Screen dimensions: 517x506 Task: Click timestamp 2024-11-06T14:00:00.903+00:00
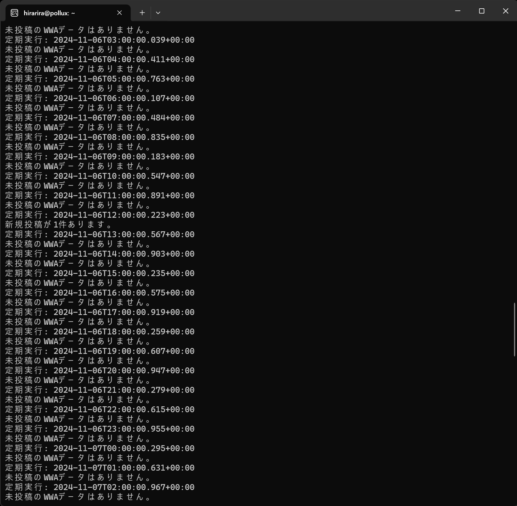(x=124, y=254)
